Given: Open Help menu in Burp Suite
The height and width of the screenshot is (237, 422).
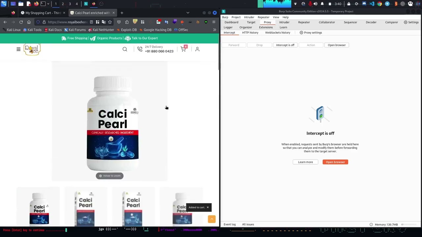Looking at the screenshot, I should coord(286,17).
